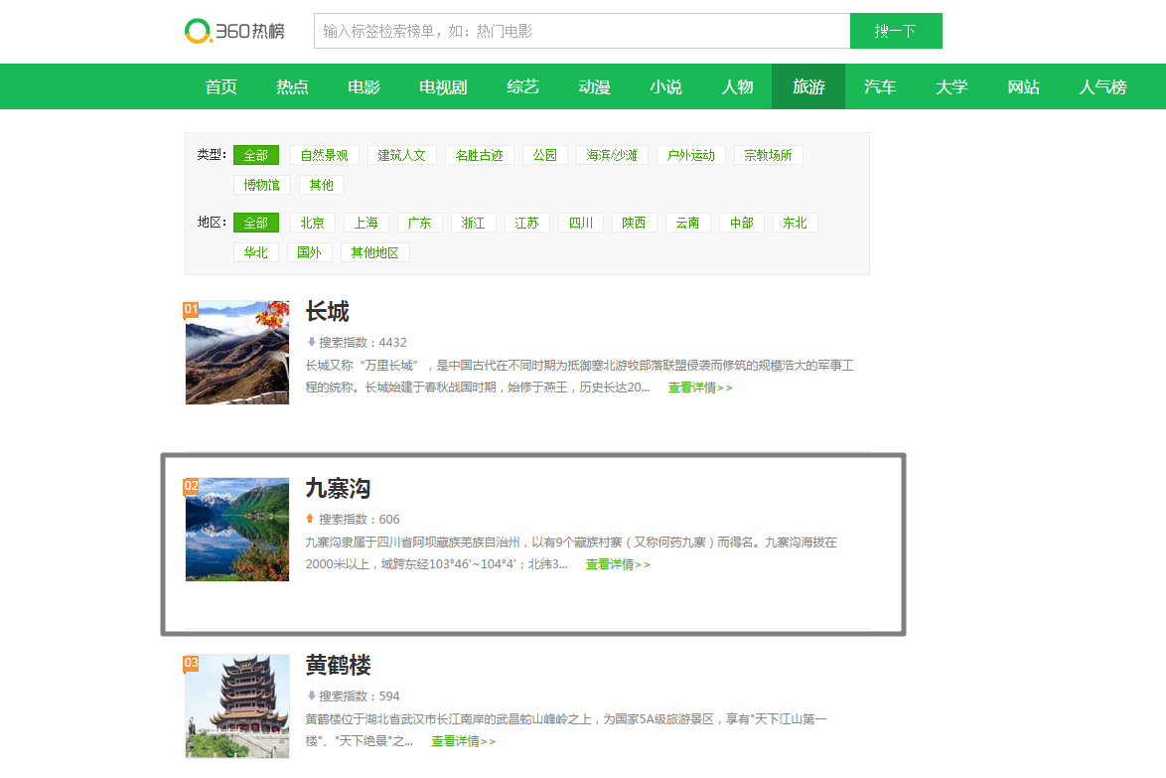Open the 九寨沟 thumbnail image
Screen dimensions: 1166x778
click(x=237, y=530)
